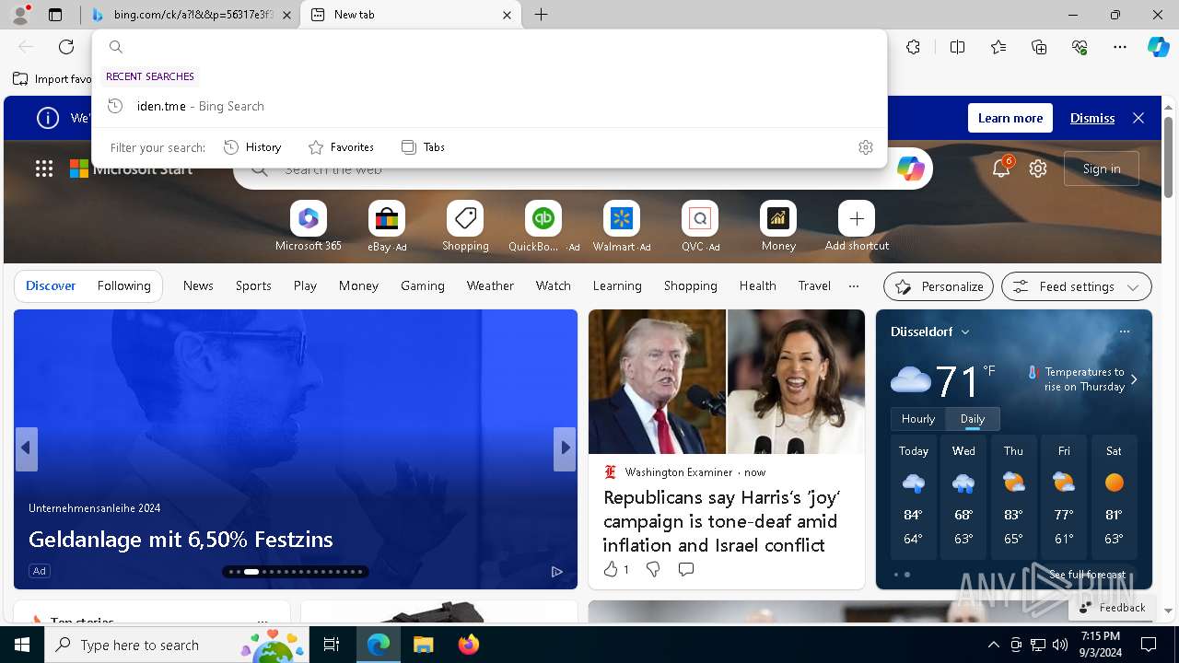Open Money shortcut tile
Image resolution: width=1179 pixels, height=663 pixels.
[x=778, y=227]
